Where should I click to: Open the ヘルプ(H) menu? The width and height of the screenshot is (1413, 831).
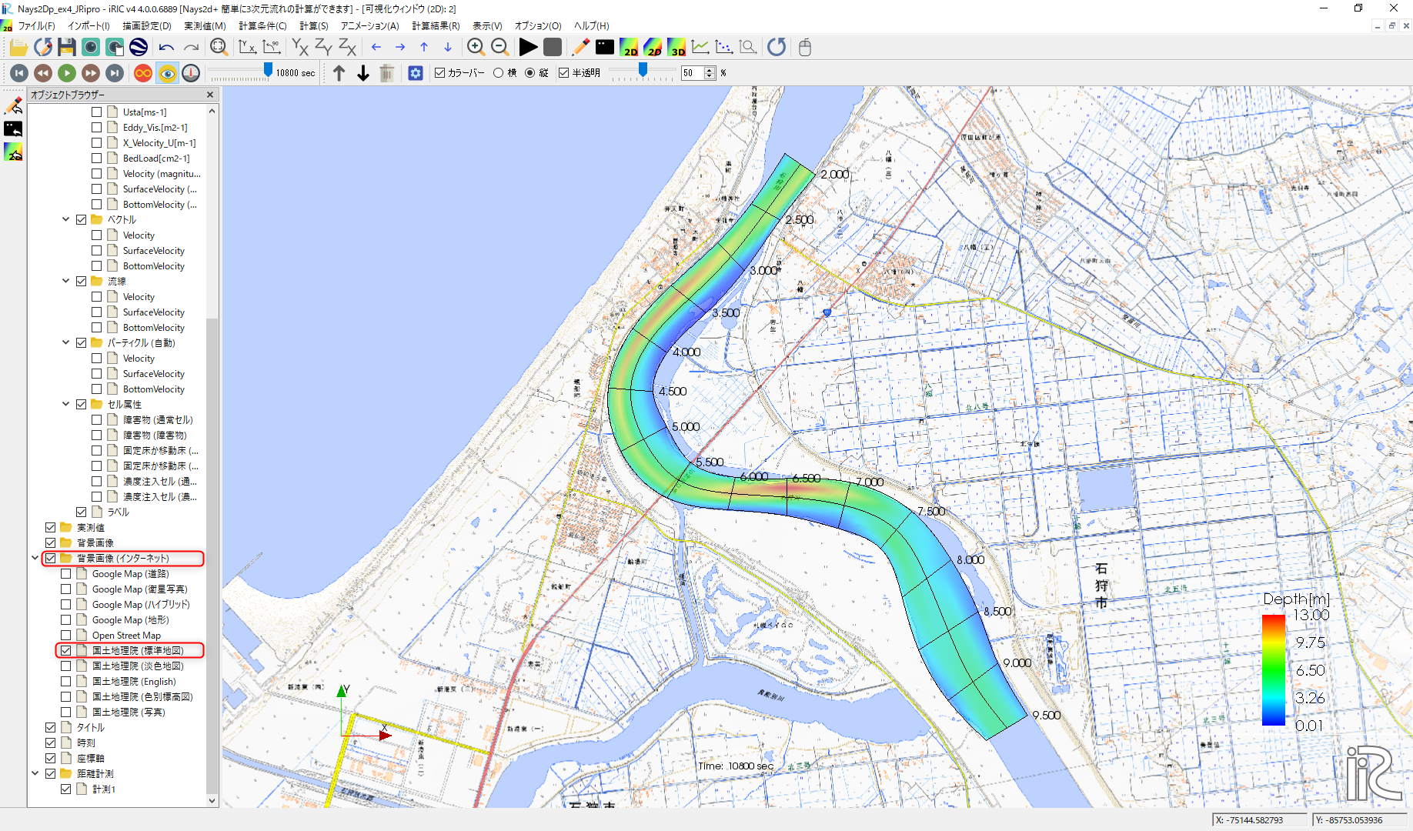[592, 26]
